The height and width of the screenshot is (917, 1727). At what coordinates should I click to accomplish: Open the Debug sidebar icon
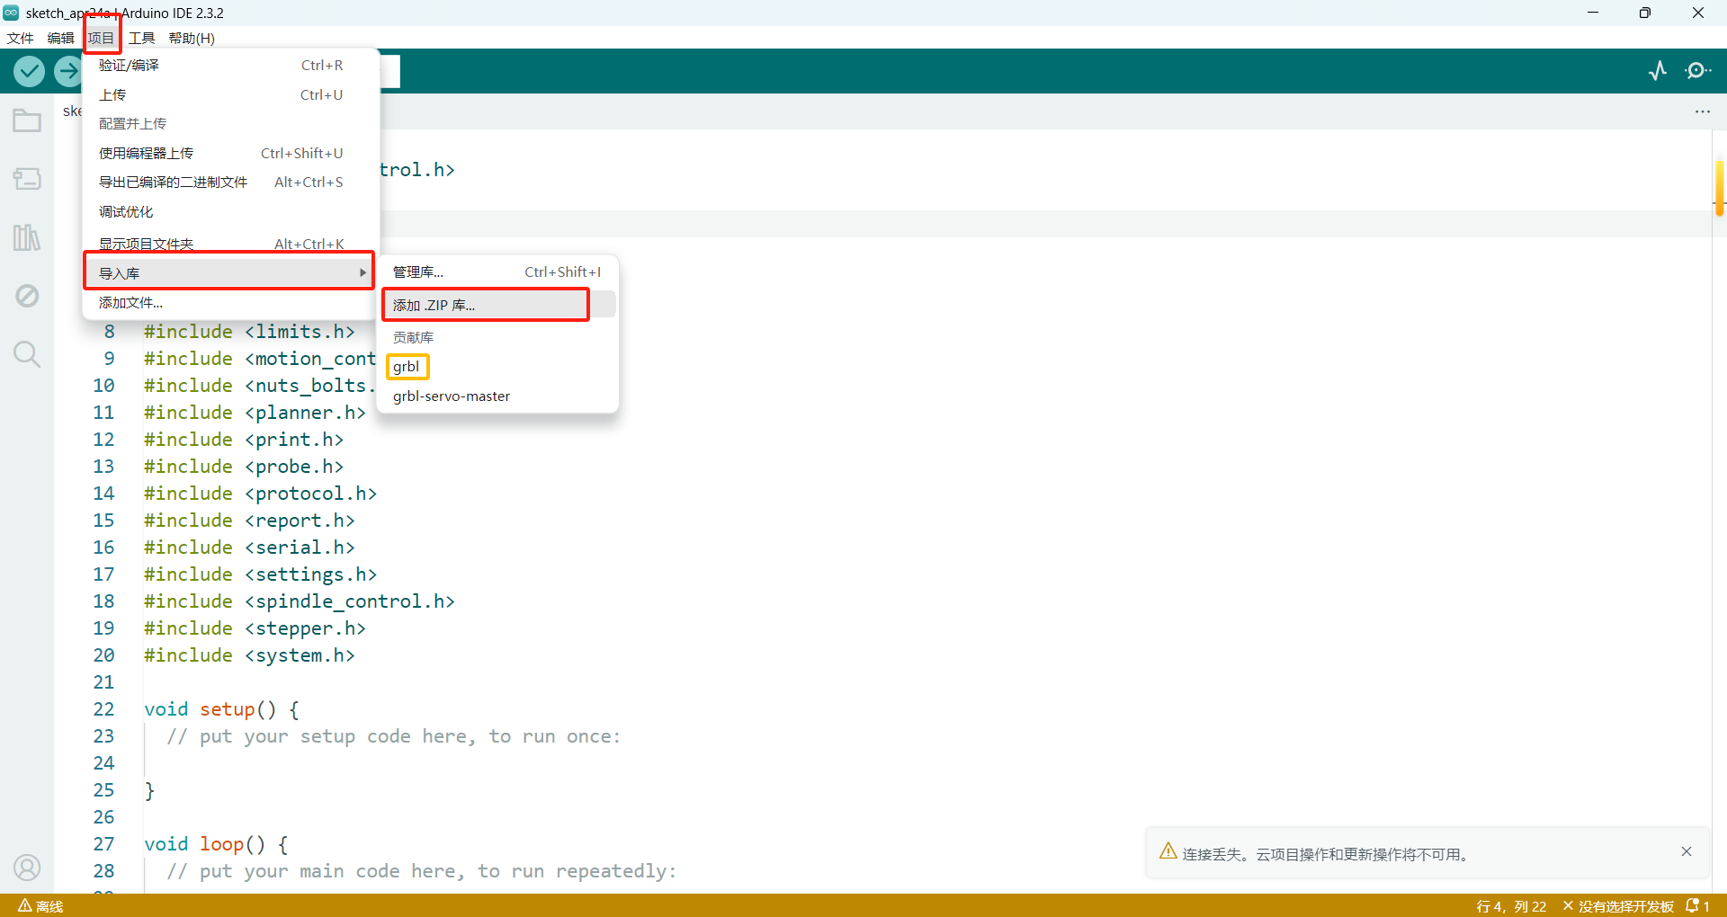pyautogui.click(x=27, y=296)
